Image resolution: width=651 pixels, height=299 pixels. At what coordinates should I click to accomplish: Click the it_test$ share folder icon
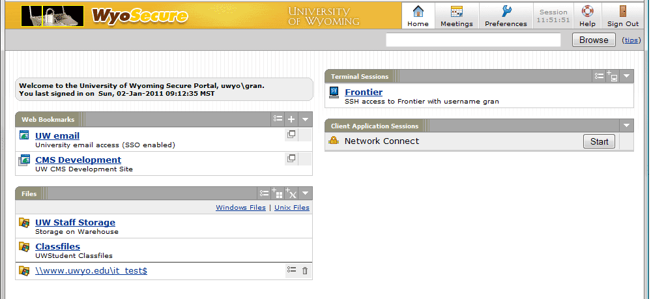25,271
